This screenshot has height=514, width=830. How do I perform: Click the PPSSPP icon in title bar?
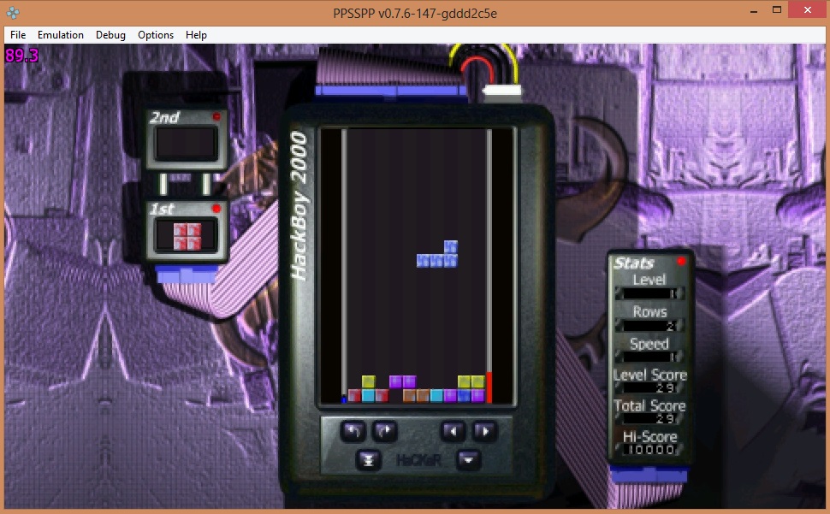click(x=13, y=11)
